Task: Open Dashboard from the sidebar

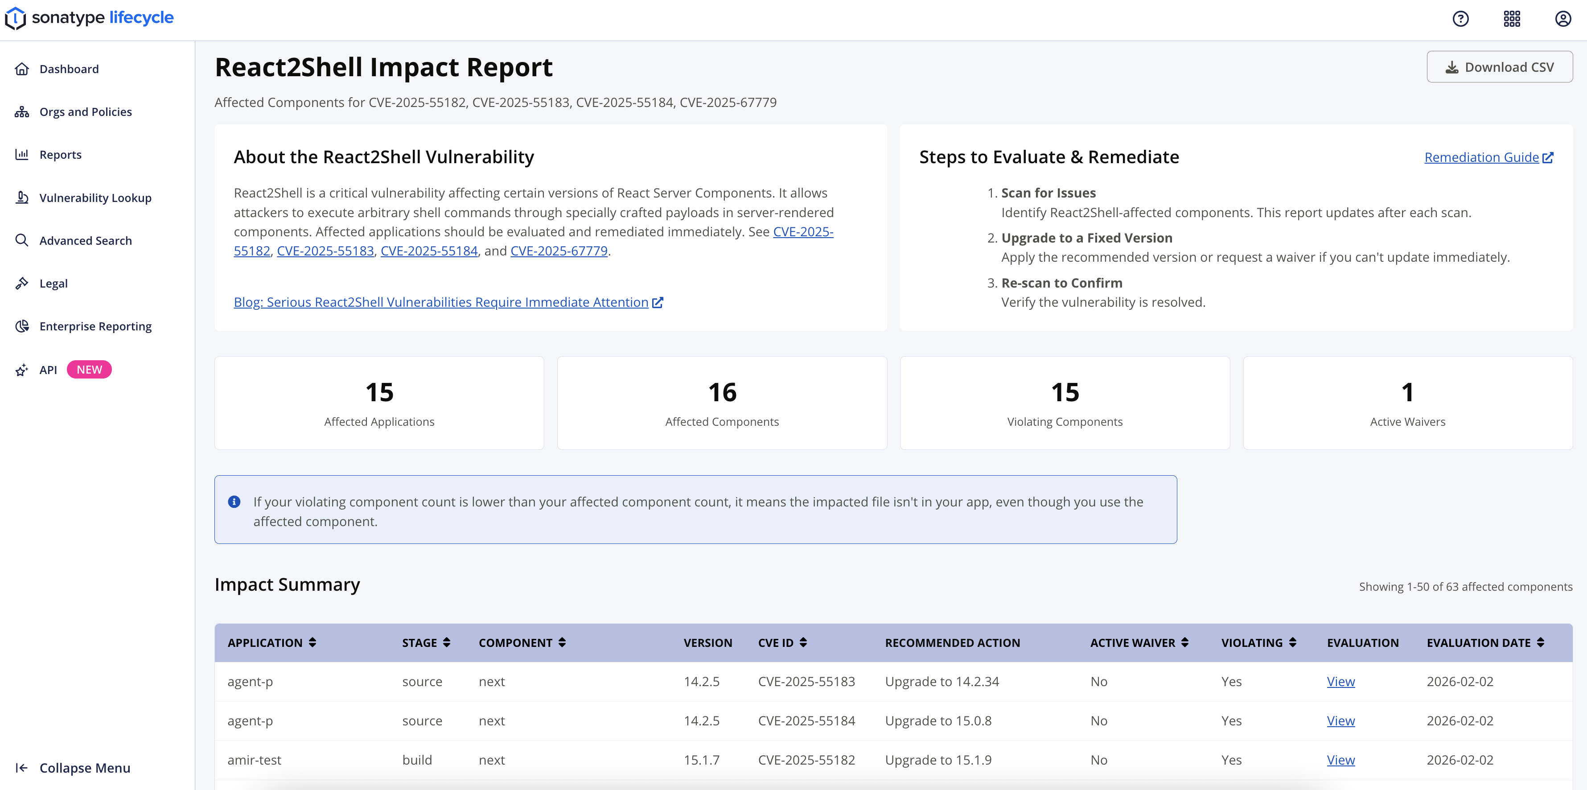Action: pos(69,69)
